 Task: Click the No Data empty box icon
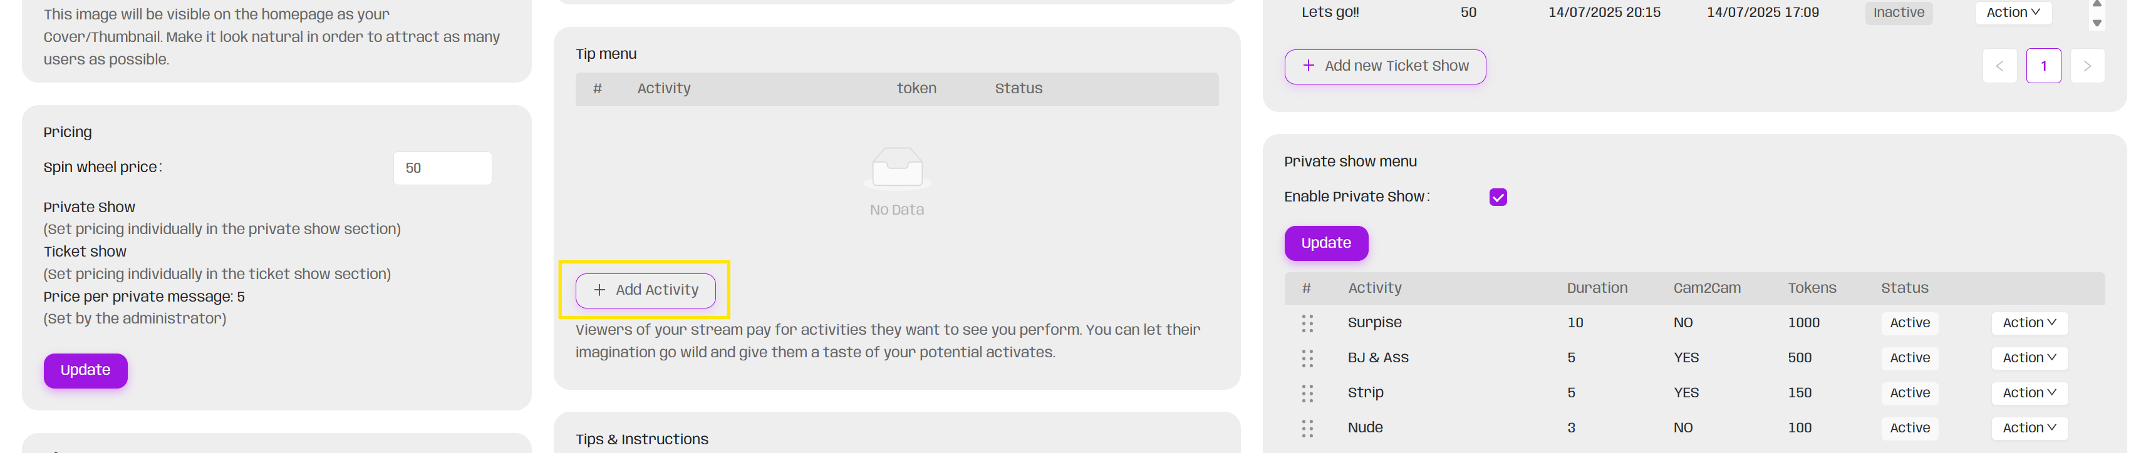click(896, 168)
